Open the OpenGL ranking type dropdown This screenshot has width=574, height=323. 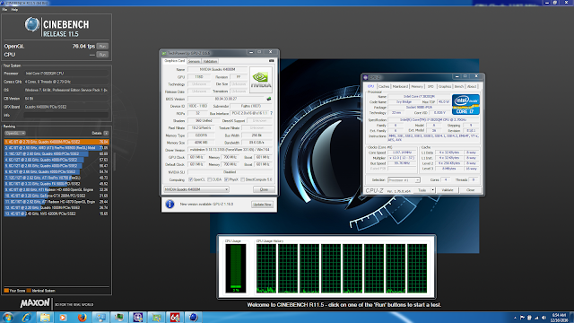(x=14, y=134)
